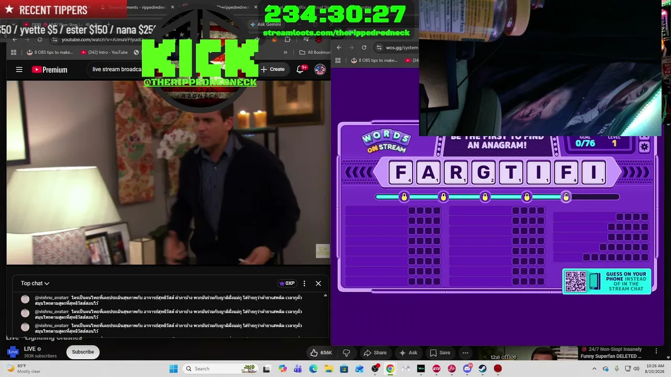Image resolution: width=671 pixels, height=377 pixels.
Task: Click the WOS QR code
Action: [575, 281]
